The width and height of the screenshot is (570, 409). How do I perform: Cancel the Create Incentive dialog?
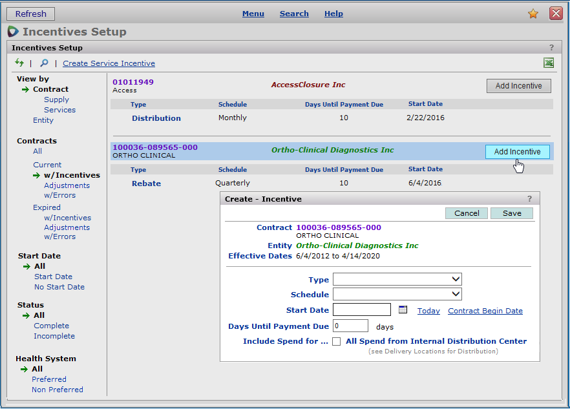tap(467, 213)
